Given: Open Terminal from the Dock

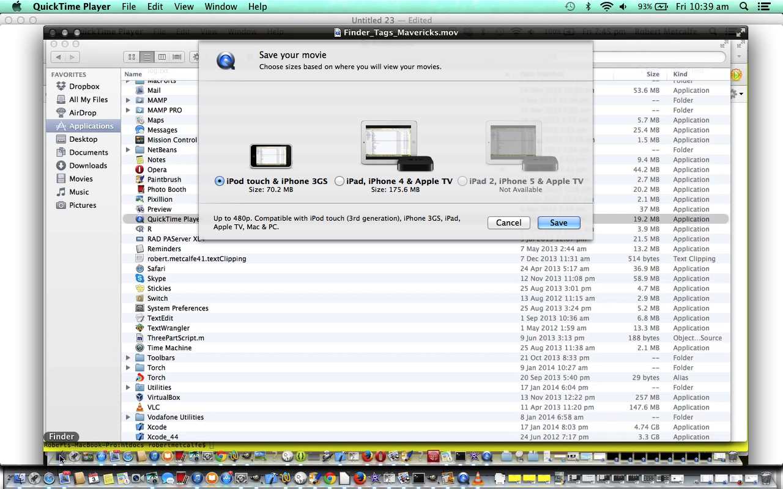Looking at the screenshot, I should (x=418, y=479).
